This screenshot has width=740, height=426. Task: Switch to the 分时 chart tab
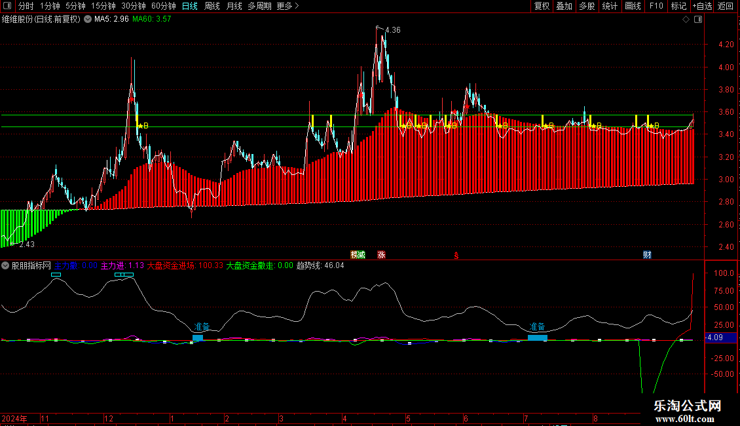[26, 6]
